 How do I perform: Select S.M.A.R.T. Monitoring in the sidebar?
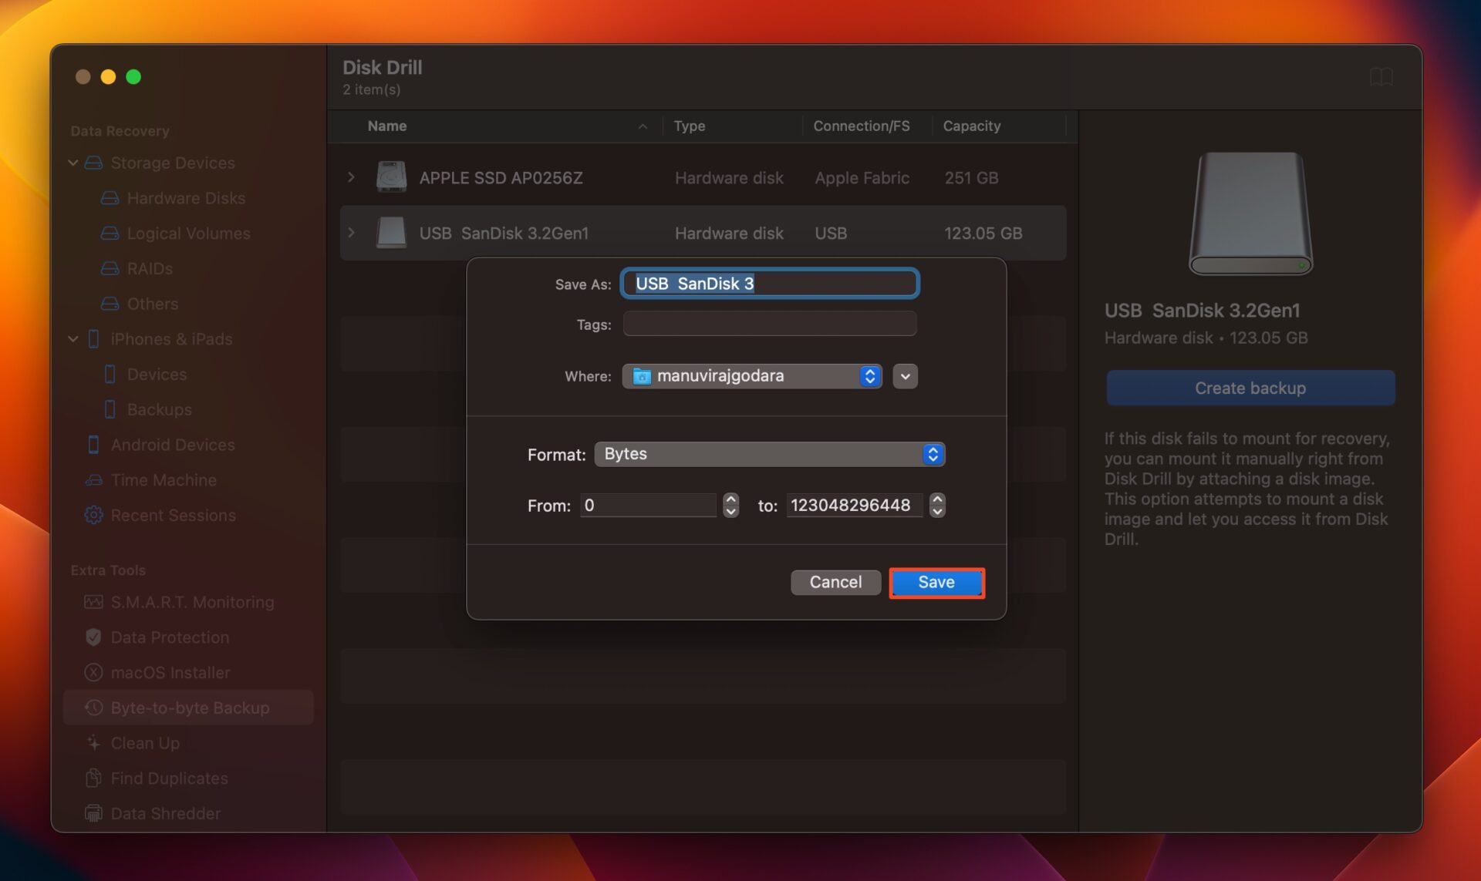[x=192, y=602]
